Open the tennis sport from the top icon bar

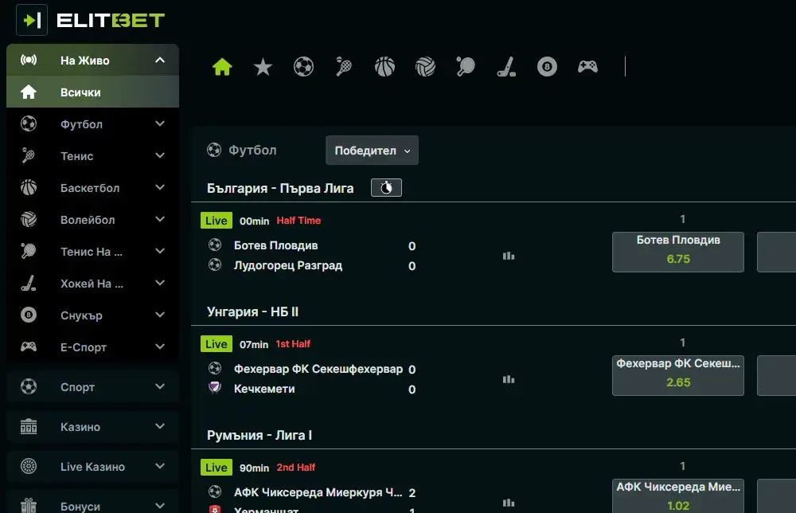pos(343,67)
